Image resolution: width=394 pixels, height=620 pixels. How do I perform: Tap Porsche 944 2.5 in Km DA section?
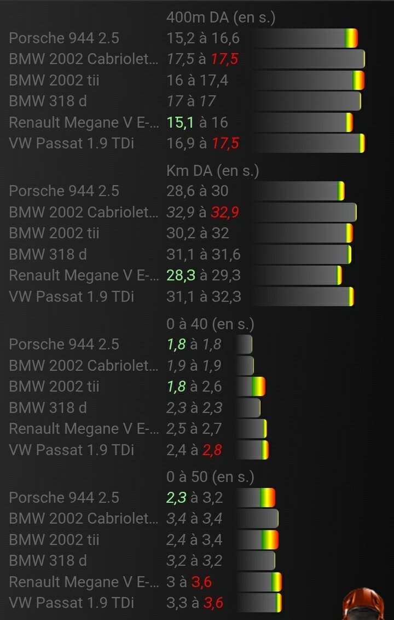pyautogui.click(x=64, y=191)
